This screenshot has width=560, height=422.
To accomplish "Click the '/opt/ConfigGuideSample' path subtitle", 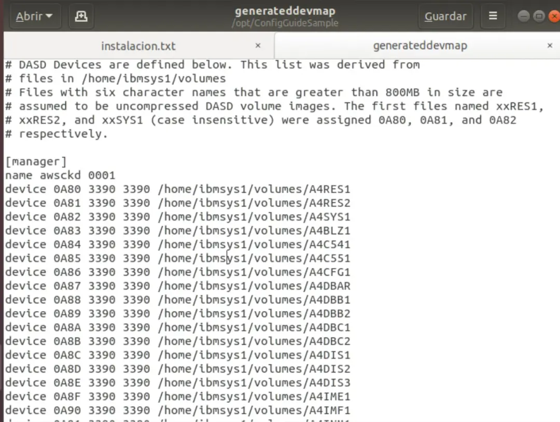I will tap(285, 23).
